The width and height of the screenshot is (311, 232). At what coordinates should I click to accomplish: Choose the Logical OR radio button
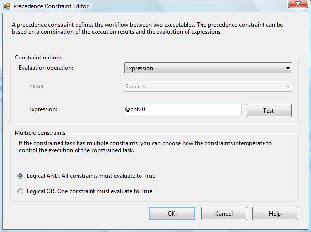tap(20, 191)
